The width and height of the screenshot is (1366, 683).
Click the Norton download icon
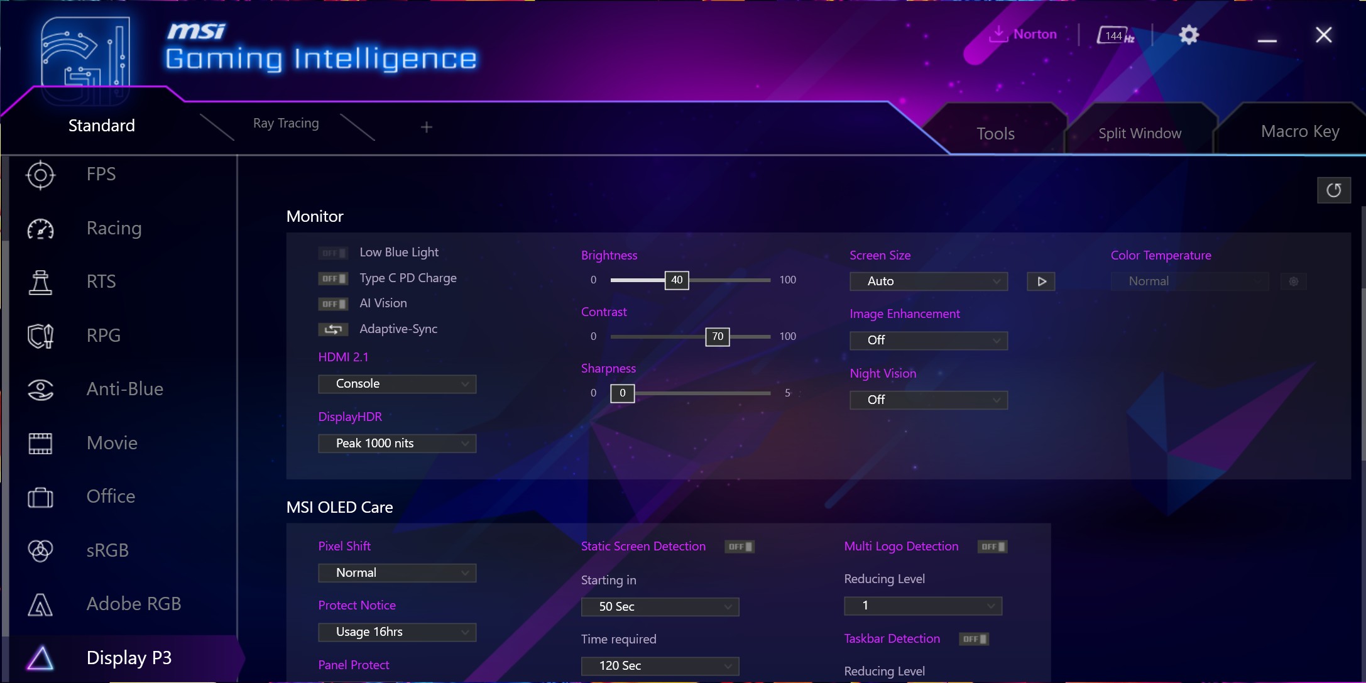click(998, 33)
